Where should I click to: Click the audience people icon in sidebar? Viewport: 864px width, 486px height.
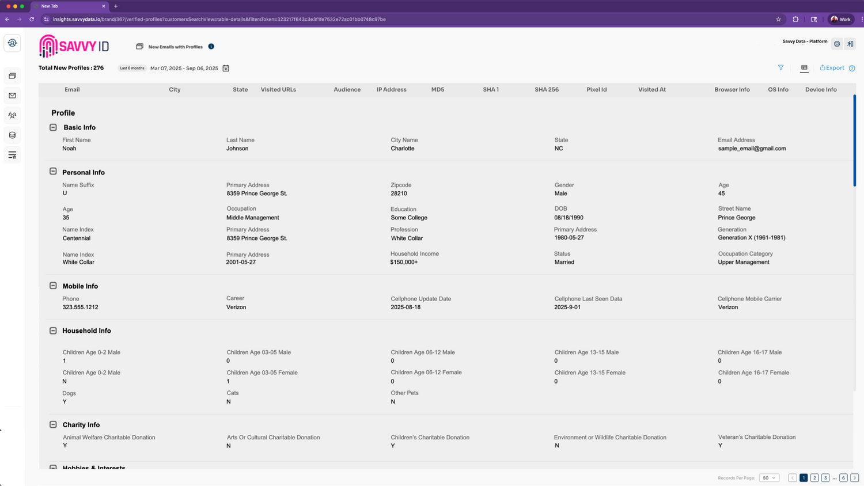[12, 115]
